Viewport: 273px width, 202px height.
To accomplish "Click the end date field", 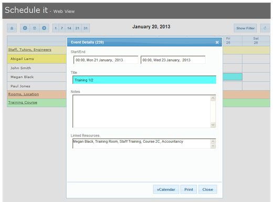I will tap(173, 60).
